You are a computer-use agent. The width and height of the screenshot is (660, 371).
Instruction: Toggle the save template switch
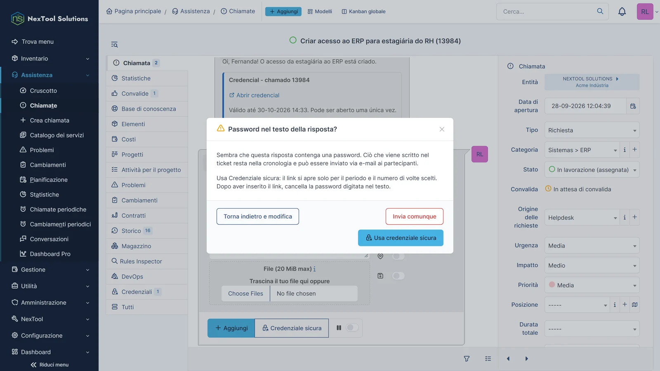[x=398, y=276]
